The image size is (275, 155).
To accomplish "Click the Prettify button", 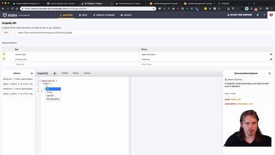I will 65,73.
